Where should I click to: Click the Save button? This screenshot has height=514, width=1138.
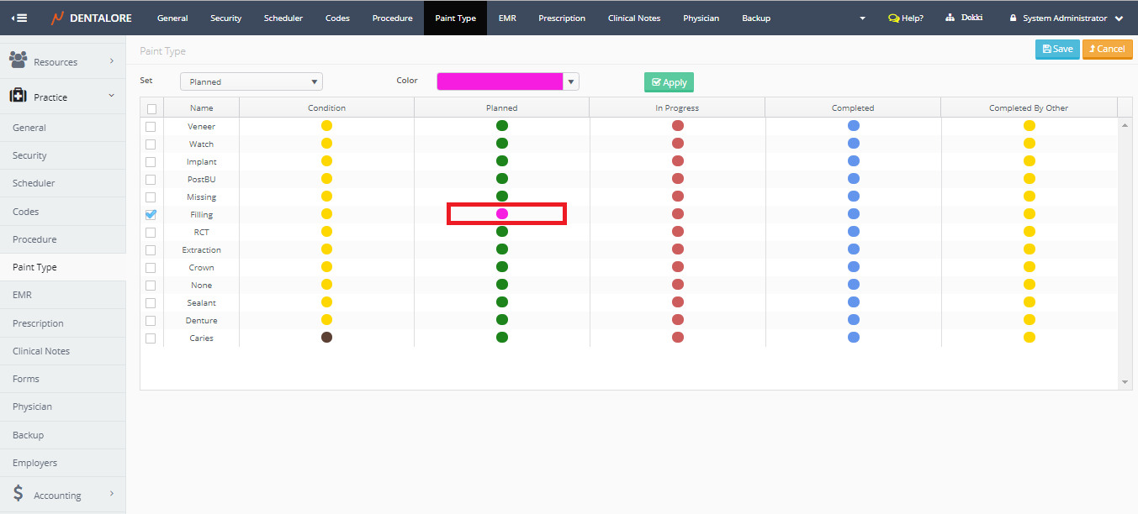1057,49
